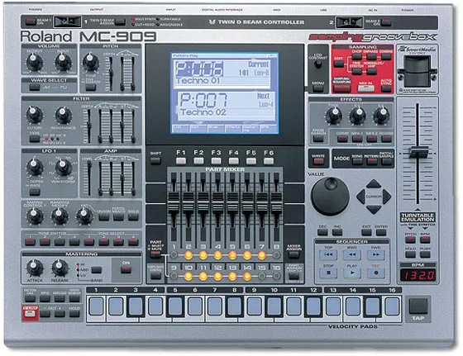Viewport: 463px width, 356px height.
Task: Click the EXIT button
Action: pos(366,232)
